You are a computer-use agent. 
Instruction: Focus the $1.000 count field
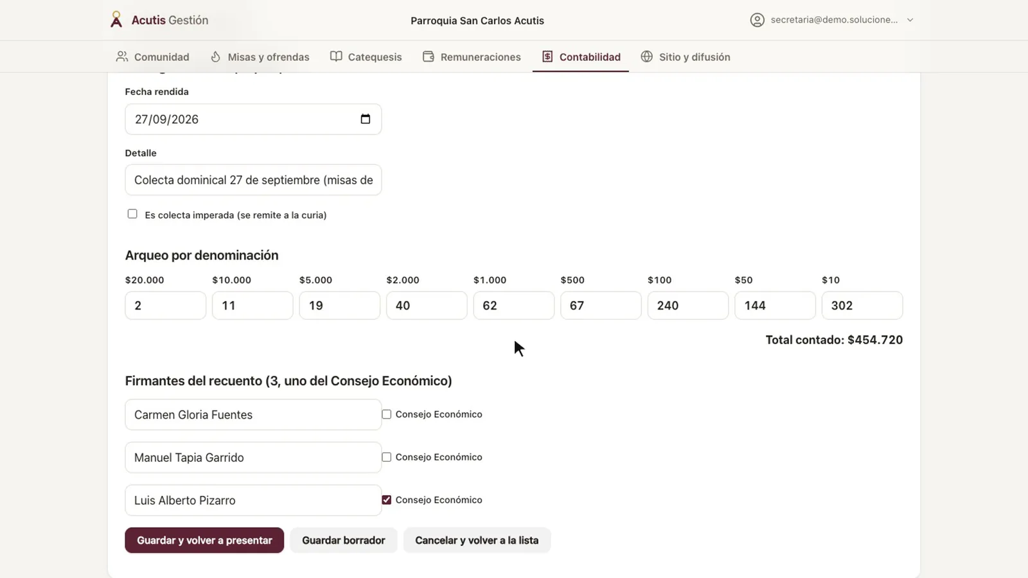pyautogui.click(x=514, y=306)
